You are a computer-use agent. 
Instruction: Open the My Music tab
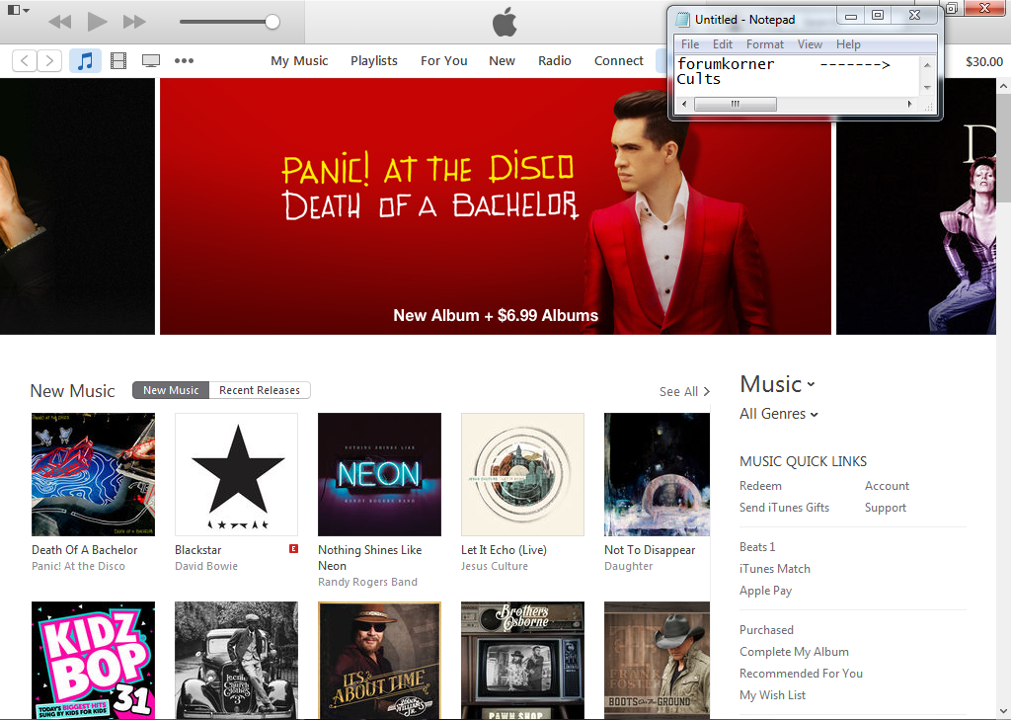(299, 60)
